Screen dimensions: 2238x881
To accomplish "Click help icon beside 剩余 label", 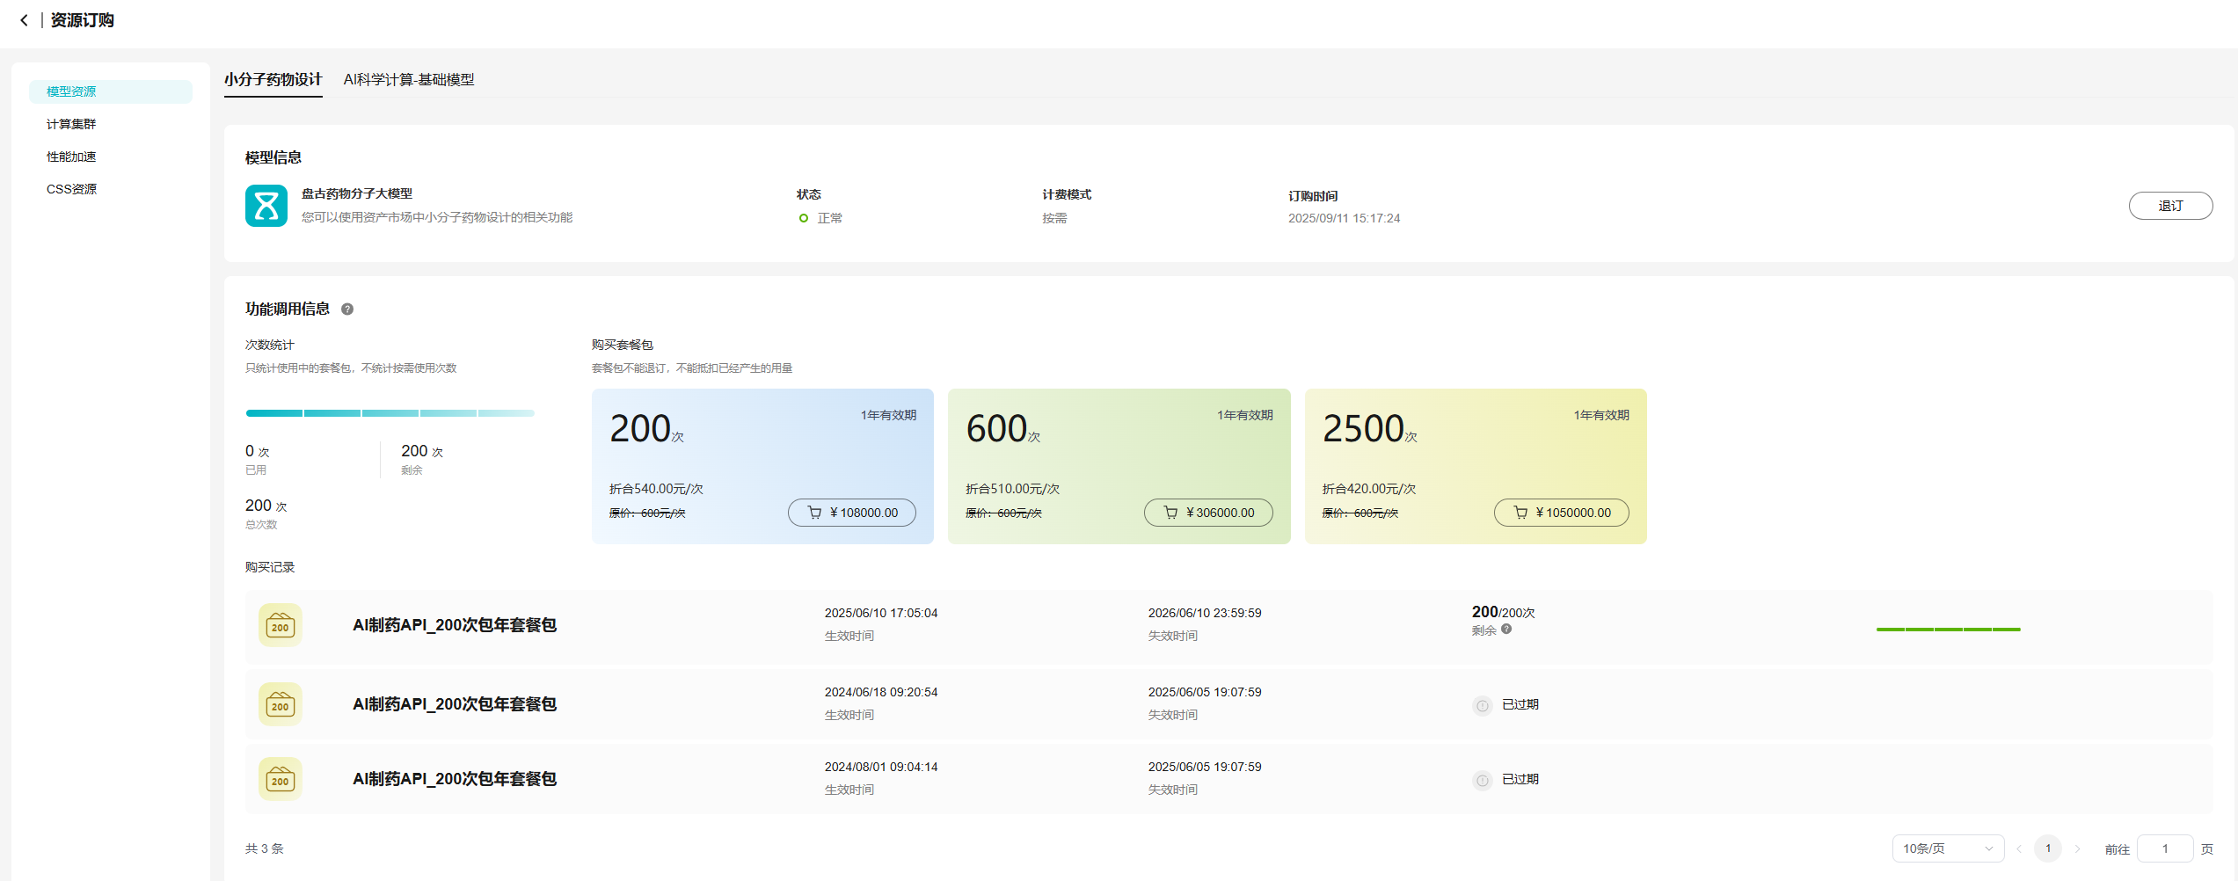I will pyautogui.click(x=1506, y=630).
